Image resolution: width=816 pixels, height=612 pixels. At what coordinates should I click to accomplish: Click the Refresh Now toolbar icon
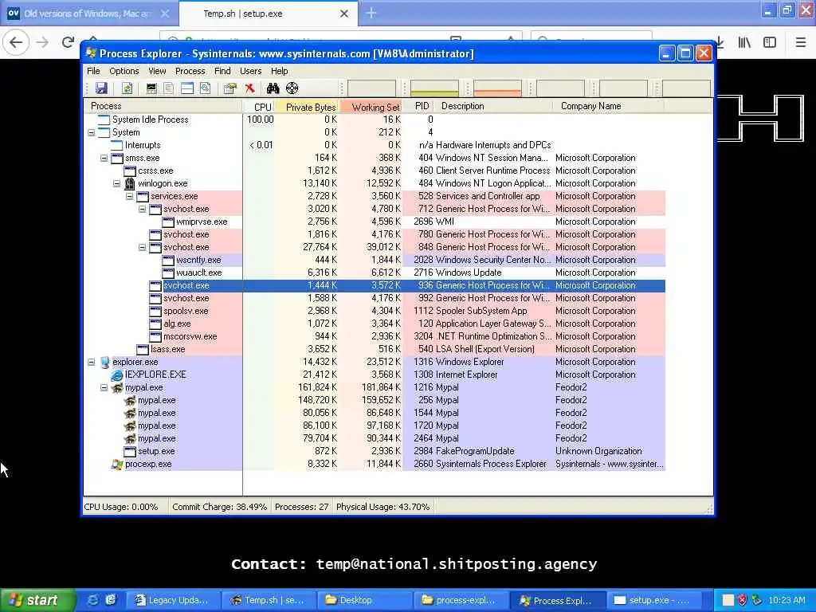click(x=127, y=88)
